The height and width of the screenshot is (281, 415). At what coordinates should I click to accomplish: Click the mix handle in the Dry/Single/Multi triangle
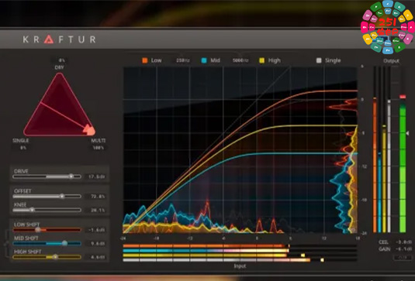(89, 130)
